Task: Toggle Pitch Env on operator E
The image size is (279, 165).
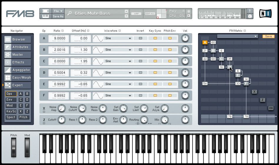Action: [170, 84]
